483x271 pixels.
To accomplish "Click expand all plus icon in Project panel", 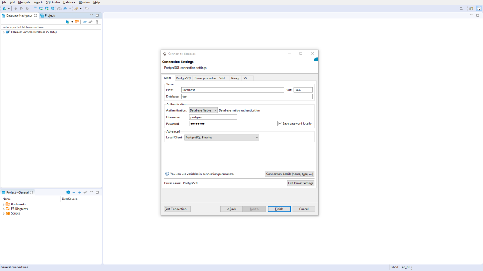I will (x=80, y=192).
